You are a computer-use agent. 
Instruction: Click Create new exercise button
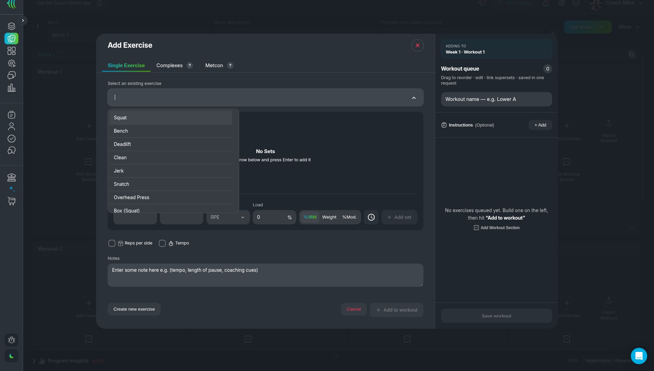[134, 309]
